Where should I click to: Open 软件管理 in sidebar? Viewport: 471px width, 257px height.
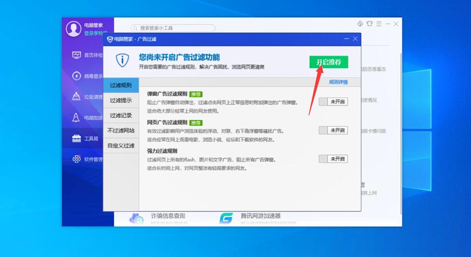[87, 159]
